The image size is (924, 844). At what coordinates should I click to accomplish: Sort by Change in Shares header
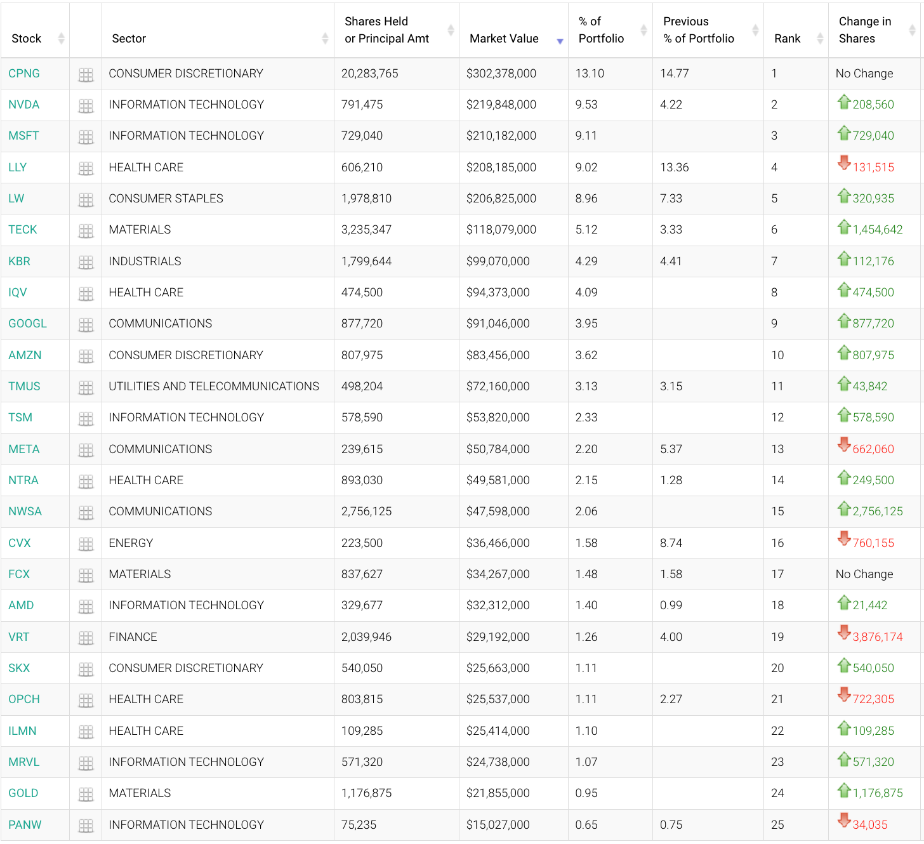[x=874, y=30]
